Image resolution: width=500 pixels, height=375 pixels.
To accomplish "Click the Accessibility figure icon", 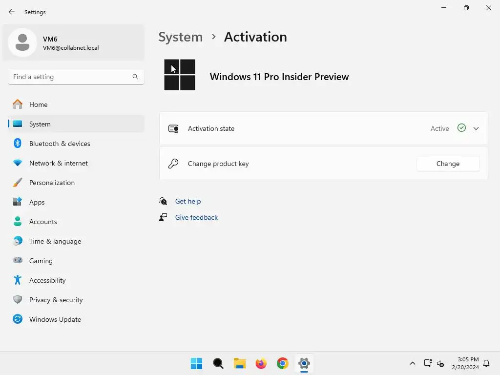I will 18,280.
